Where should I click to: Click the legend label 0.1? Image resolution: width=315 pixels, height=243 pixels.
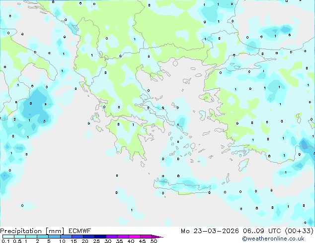pos(5,241)
